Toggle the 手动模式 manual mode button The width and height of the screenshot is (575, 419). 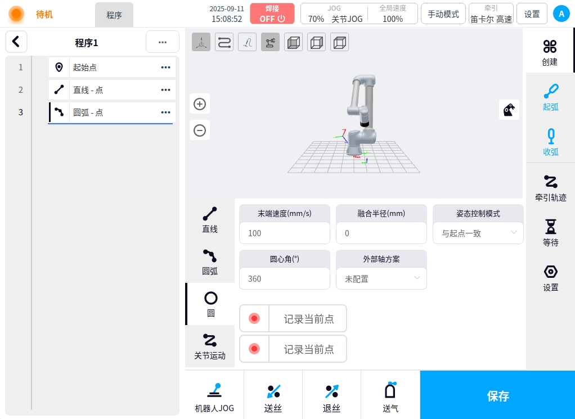click(443, 14)
